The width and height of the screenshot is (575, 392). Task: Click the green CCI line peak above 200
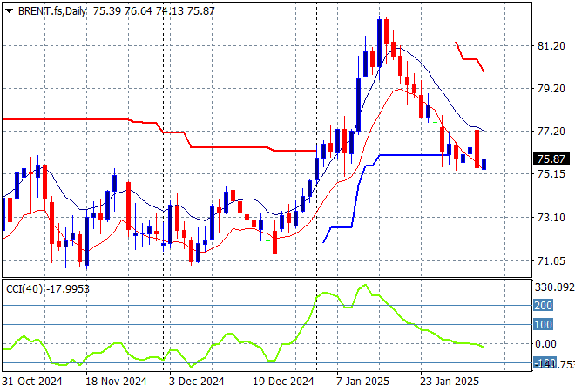click(x=364, y=286)
